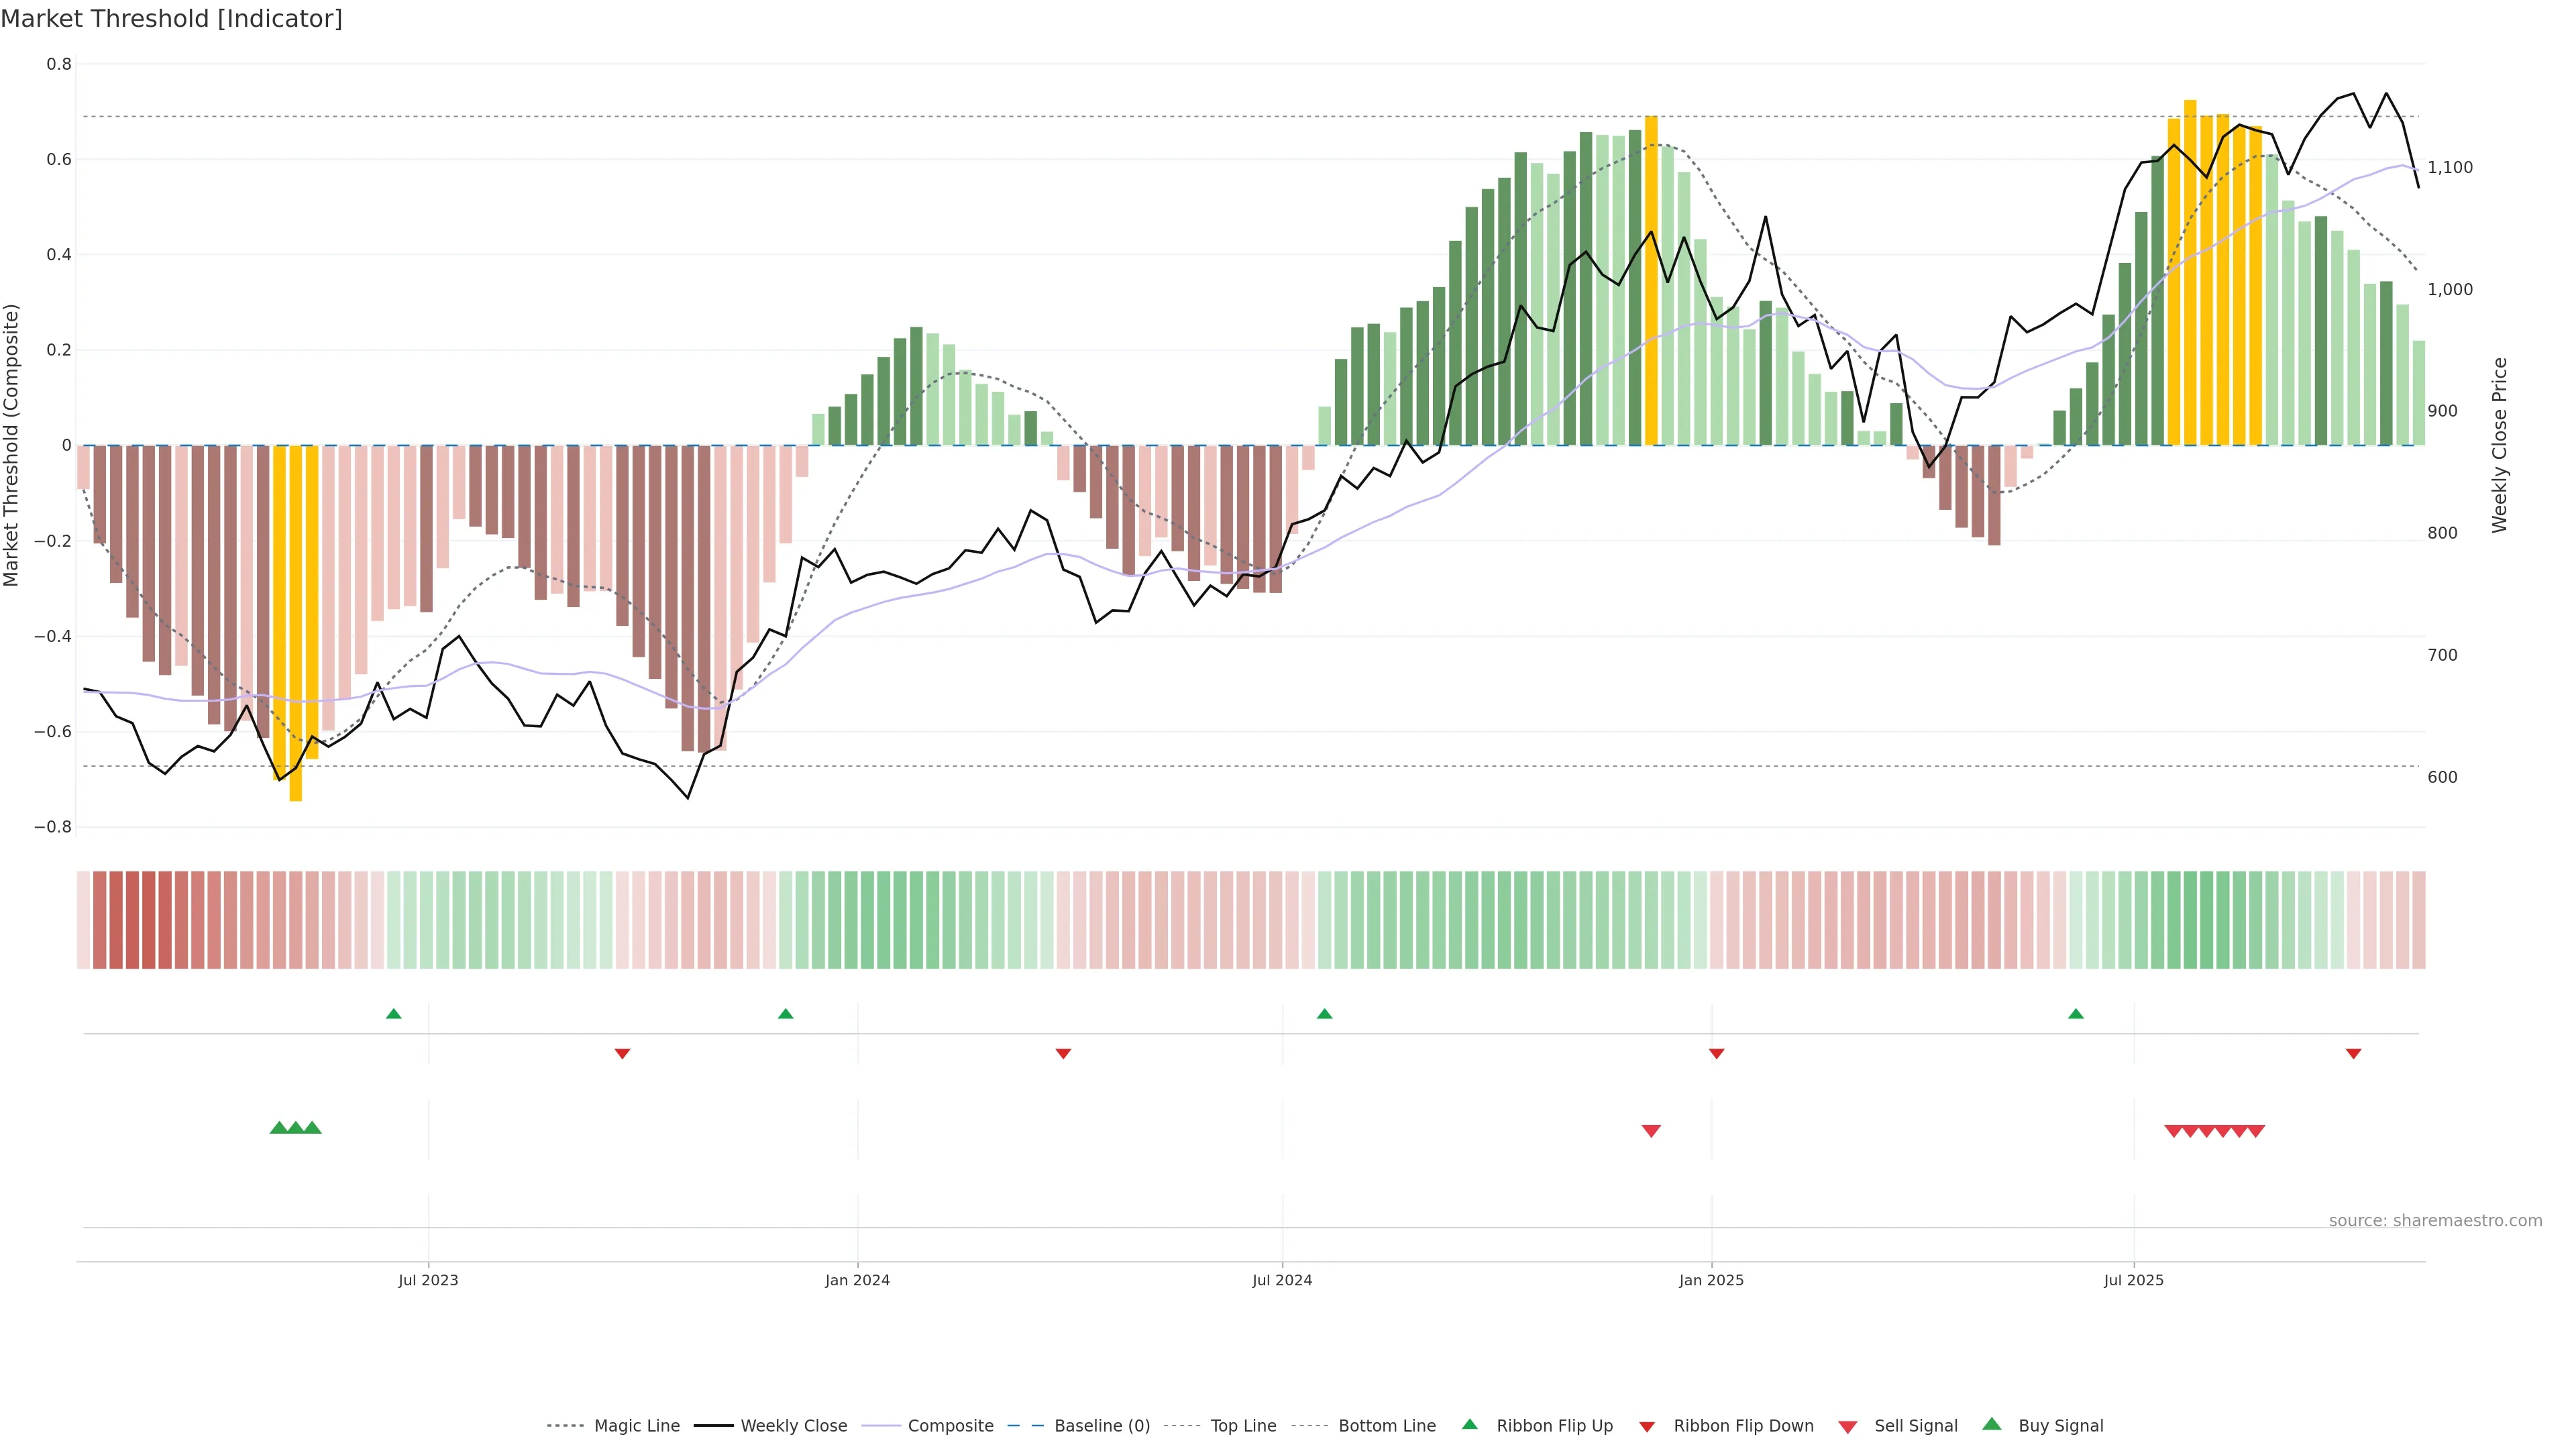The image size is (2576, 1449).
Task: Click the source: sharemaestro.com text
Action: pos(2435,1221)
